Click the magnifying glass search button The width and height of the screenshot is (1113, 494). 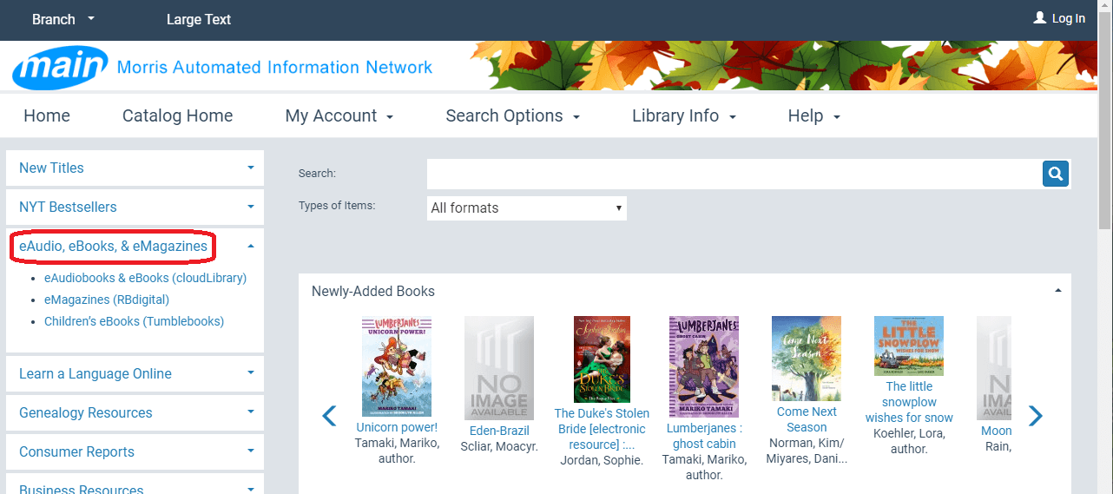coord(1055,174)
